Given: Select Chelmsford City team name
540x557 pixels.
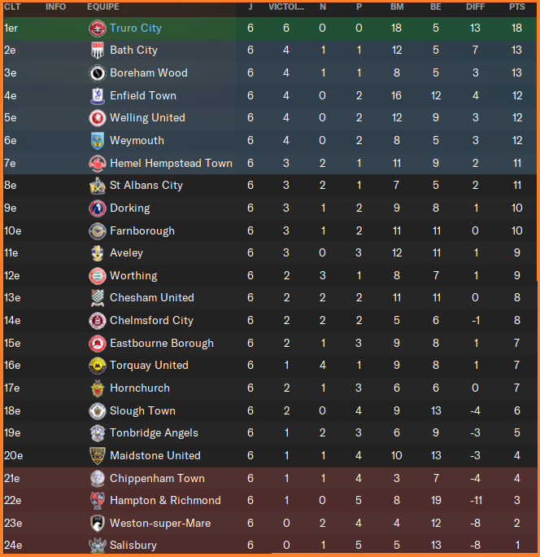Looking at the screenshot, I should 151,320.
